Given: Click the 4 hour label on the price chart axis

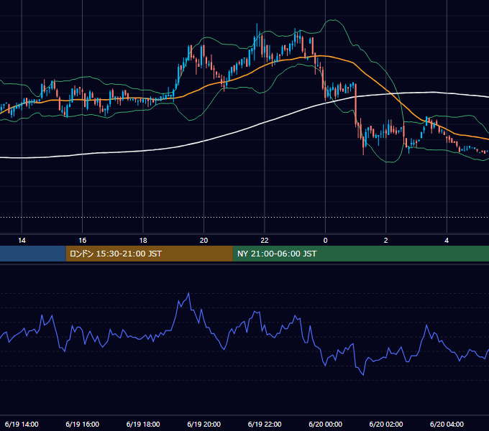Looking at the screenshot, I should click(447, 241).
